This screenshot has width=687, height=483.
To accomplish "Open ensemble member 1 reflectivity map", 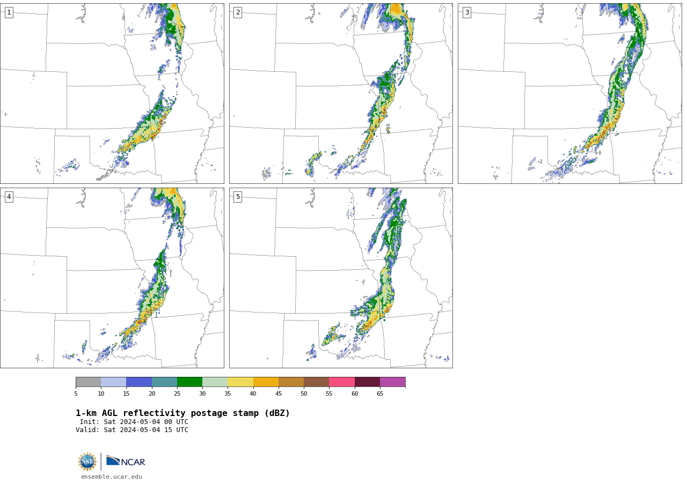I will click(112, 93).
